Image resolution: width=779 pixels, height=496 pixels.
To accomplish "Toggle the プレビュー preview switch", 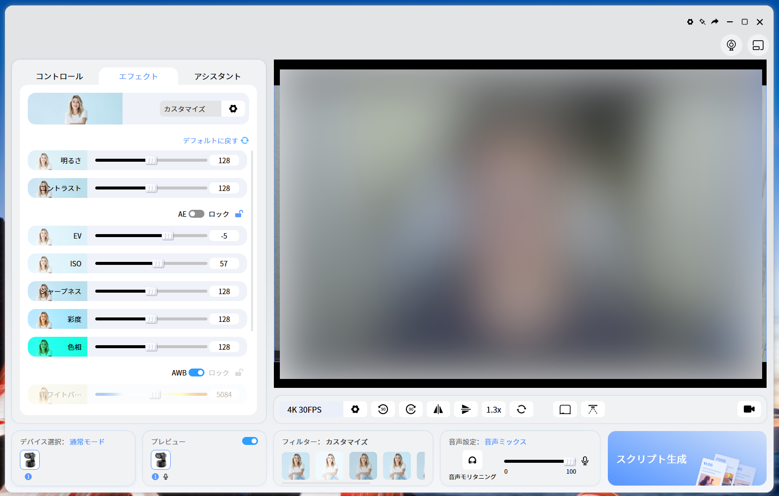I will tap(250, 441).
